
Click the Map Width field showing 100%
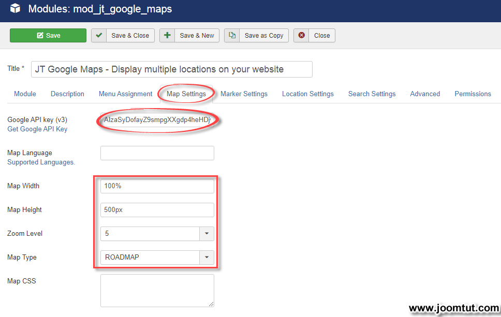tap(157, 186)
